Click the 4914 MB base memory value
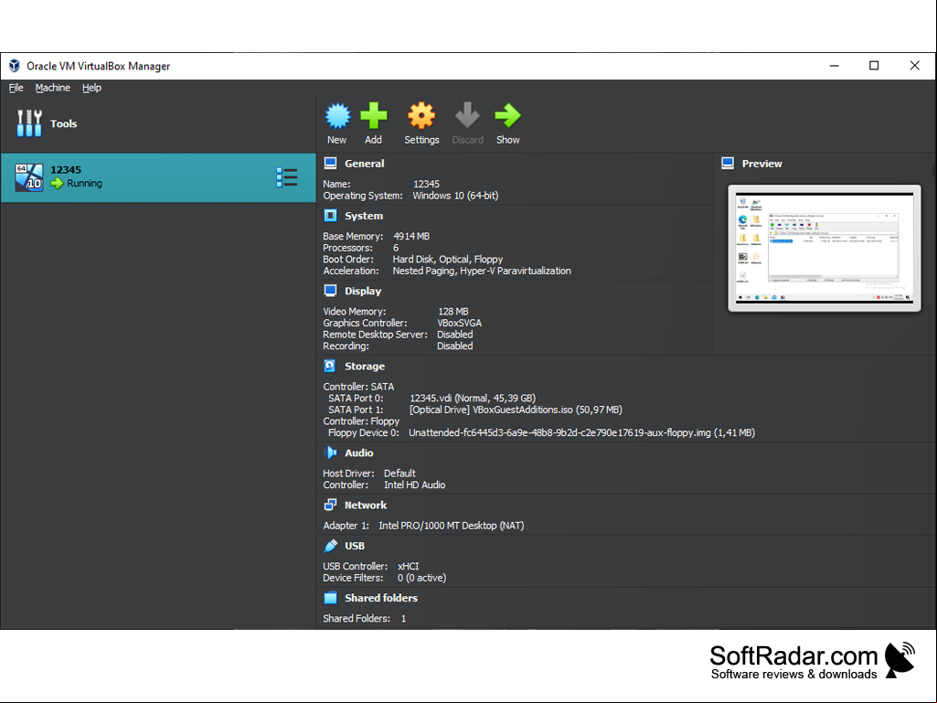The width and height of the screenshot is (937, 703). [411, 236]
